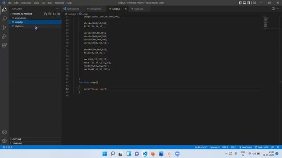Open the Manage gear icon
Image resolution: width=282 pixels, height=158 pixels.
click(4, 141)
